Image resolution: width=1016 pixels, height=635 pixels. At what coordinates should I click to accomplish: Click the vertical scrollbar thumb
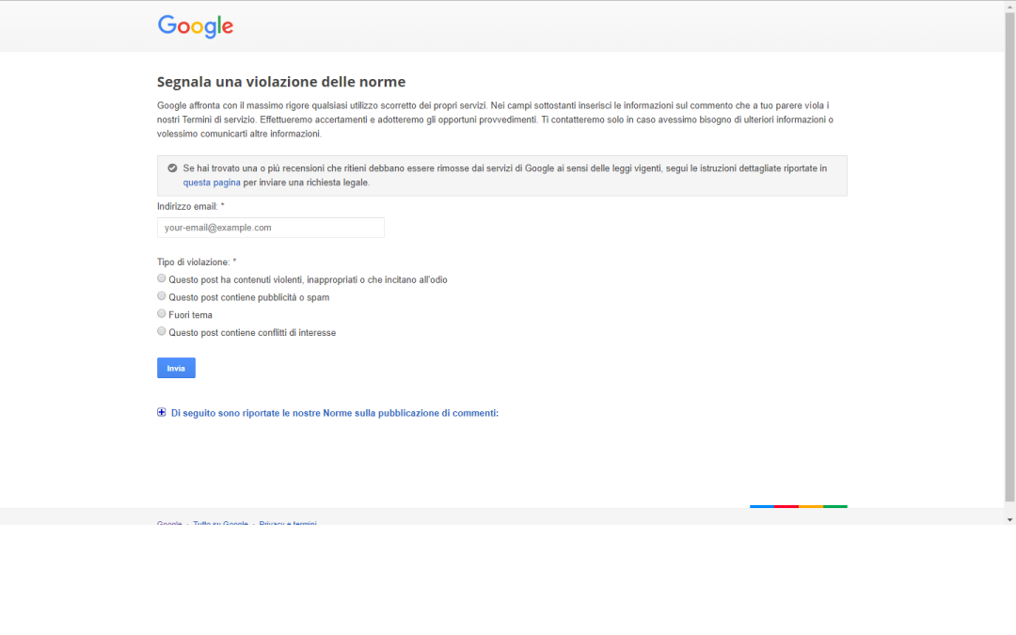(x=1009, y=254)
